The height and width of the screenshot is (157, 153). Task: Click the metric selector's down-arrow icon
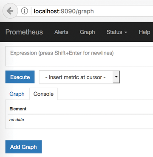[x=116, y=77]
